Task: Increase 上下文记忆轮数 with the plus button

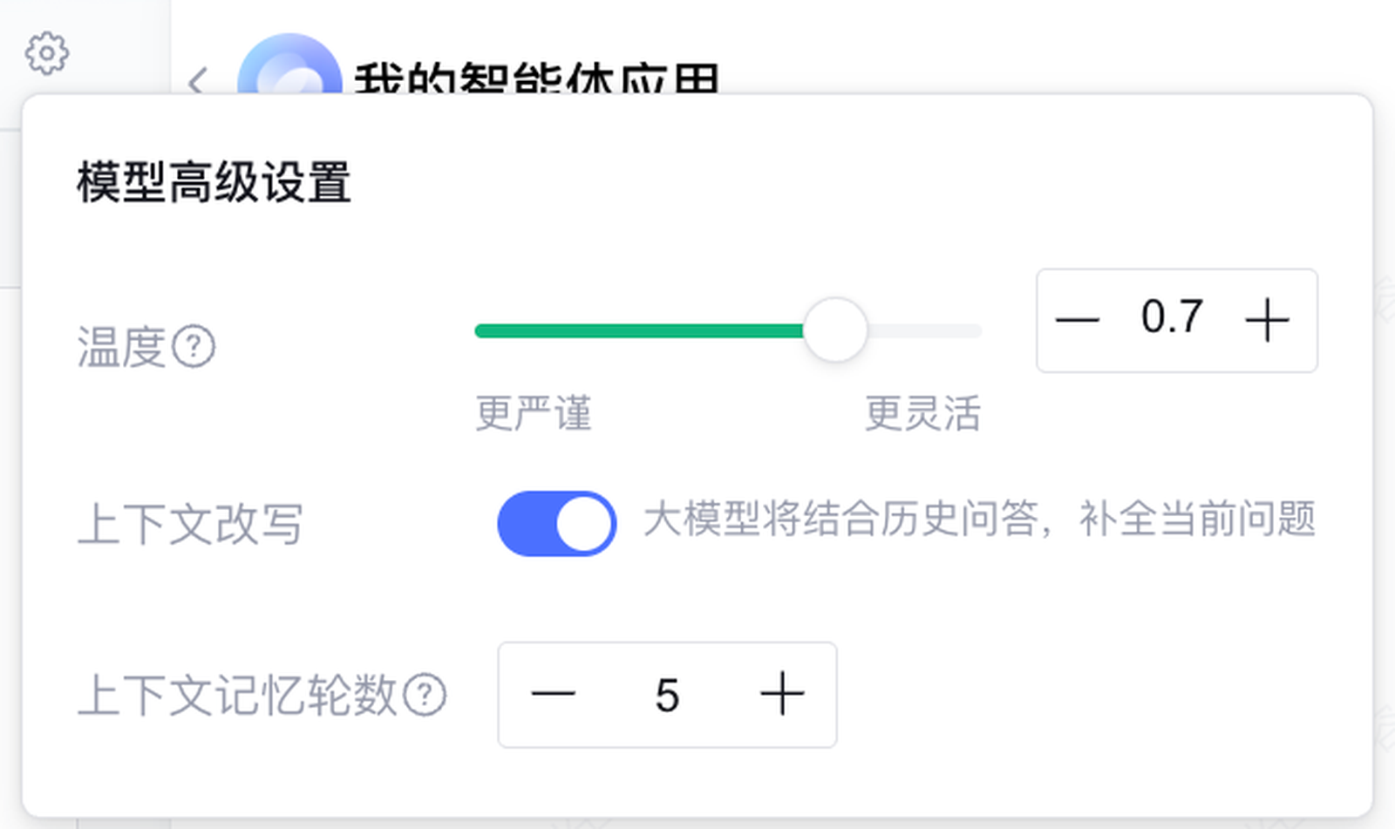Action: click(781, 695)
